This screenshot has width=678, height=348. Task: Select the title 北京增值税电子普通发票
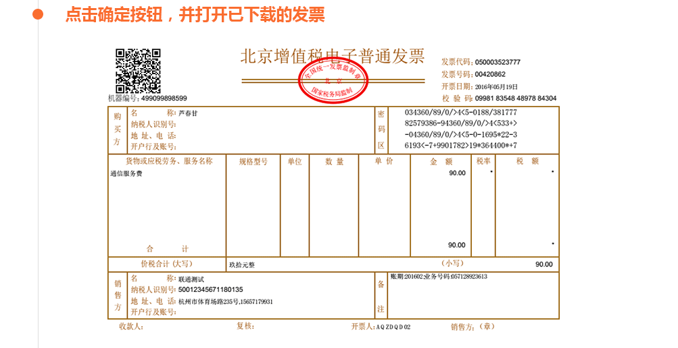[x=332, y=56]
